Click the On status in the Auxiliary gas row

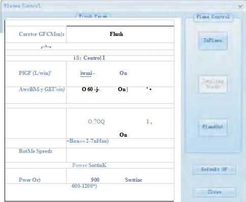click(121, 89)
